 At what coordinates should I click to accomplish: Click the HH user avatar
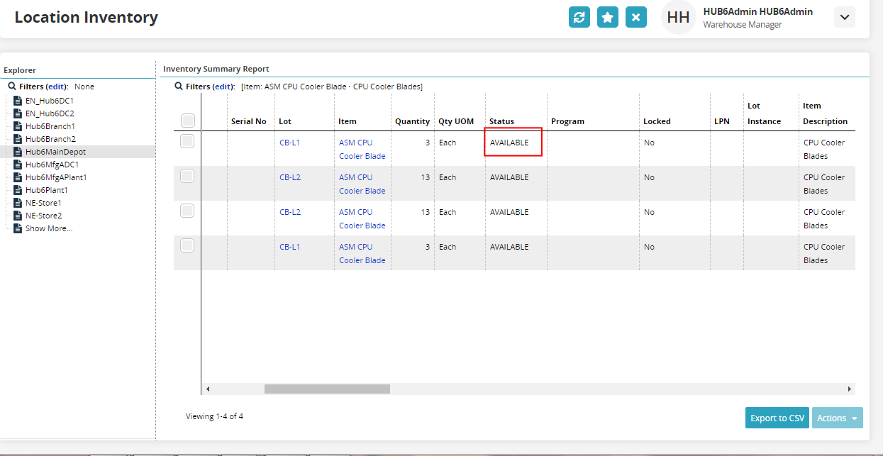(678, 18)
